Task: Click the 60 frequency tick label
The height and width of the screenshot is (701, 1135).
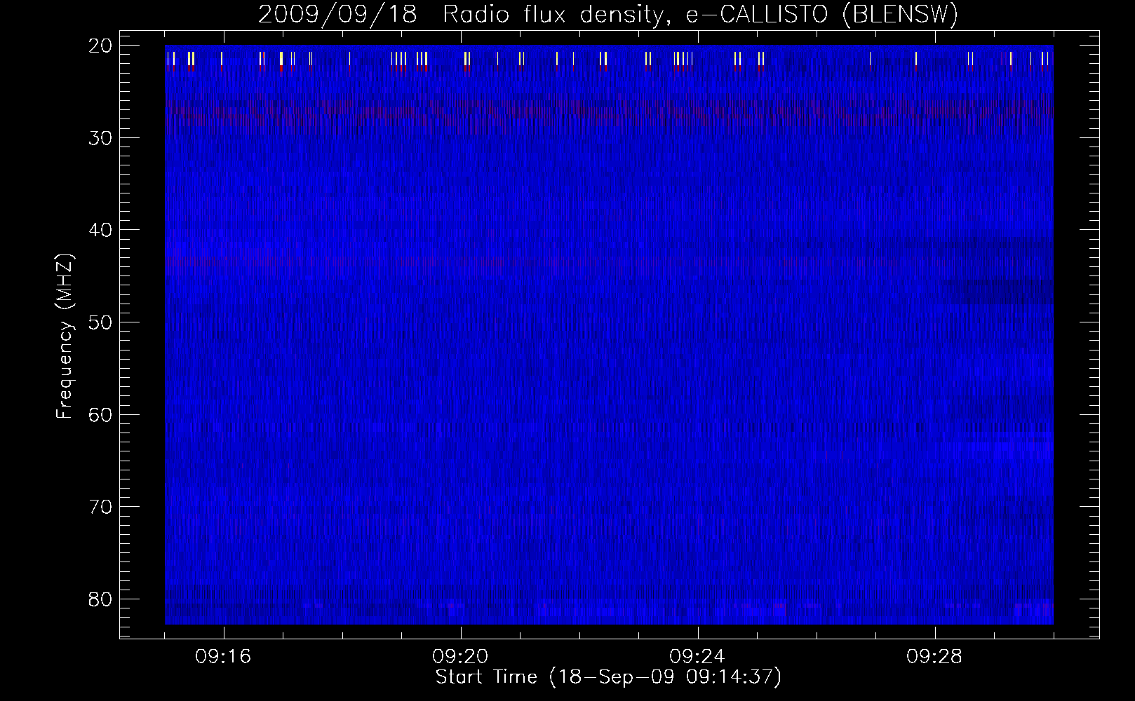Action: click(x=101, y=415)
